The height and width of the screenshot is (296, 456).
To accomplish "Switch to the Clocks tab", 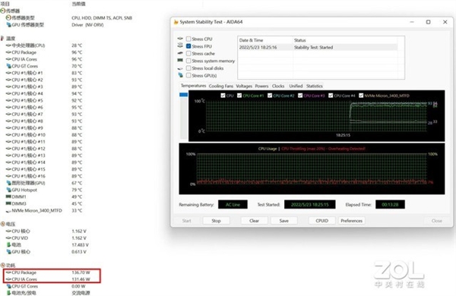I will coord(278,86).
